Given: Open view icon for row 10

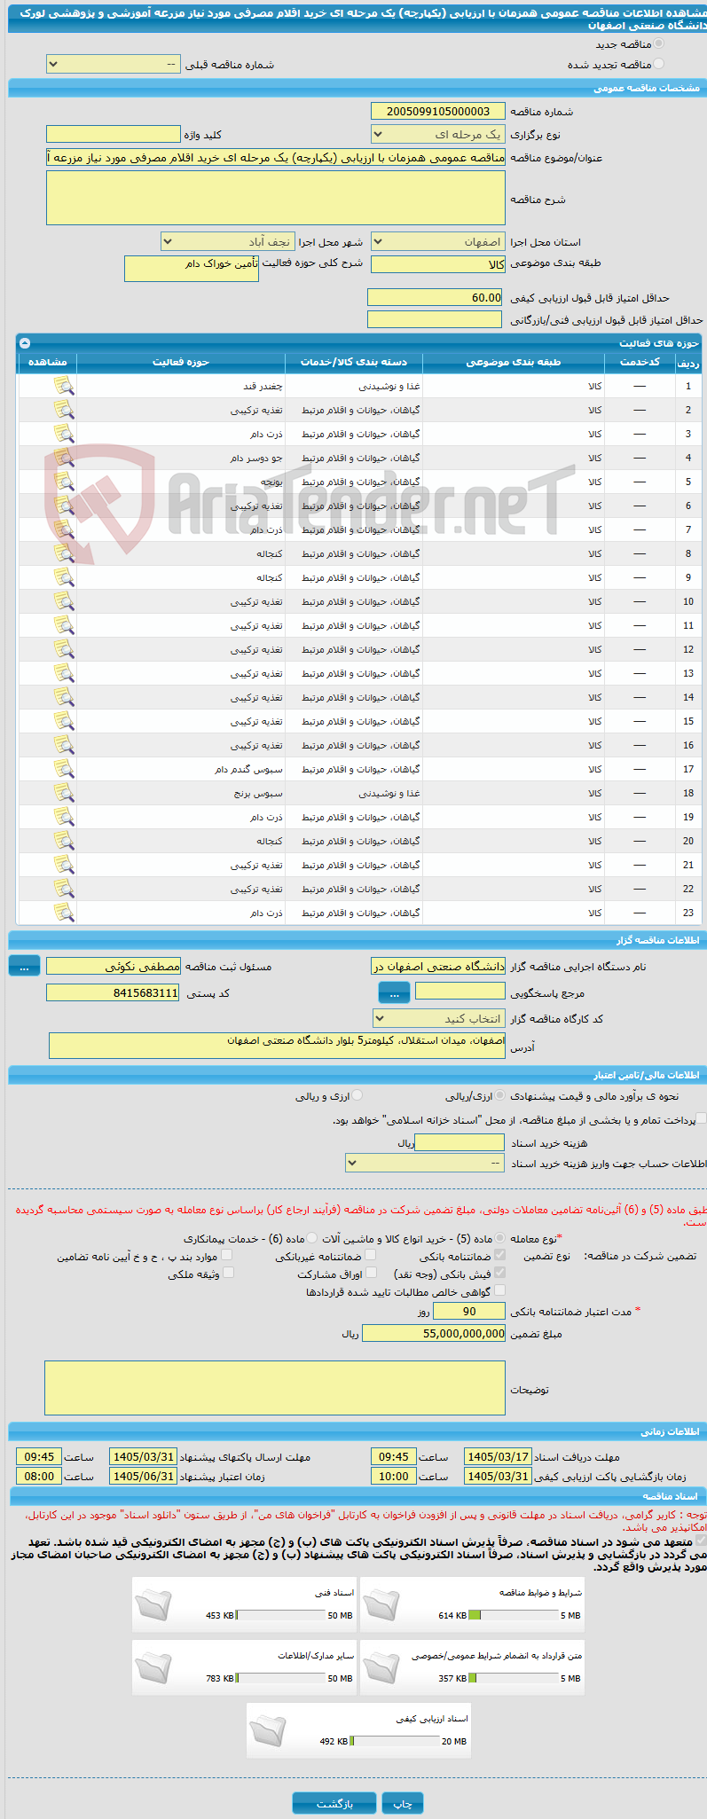Looking at the screenshot, I should (63, 601).
